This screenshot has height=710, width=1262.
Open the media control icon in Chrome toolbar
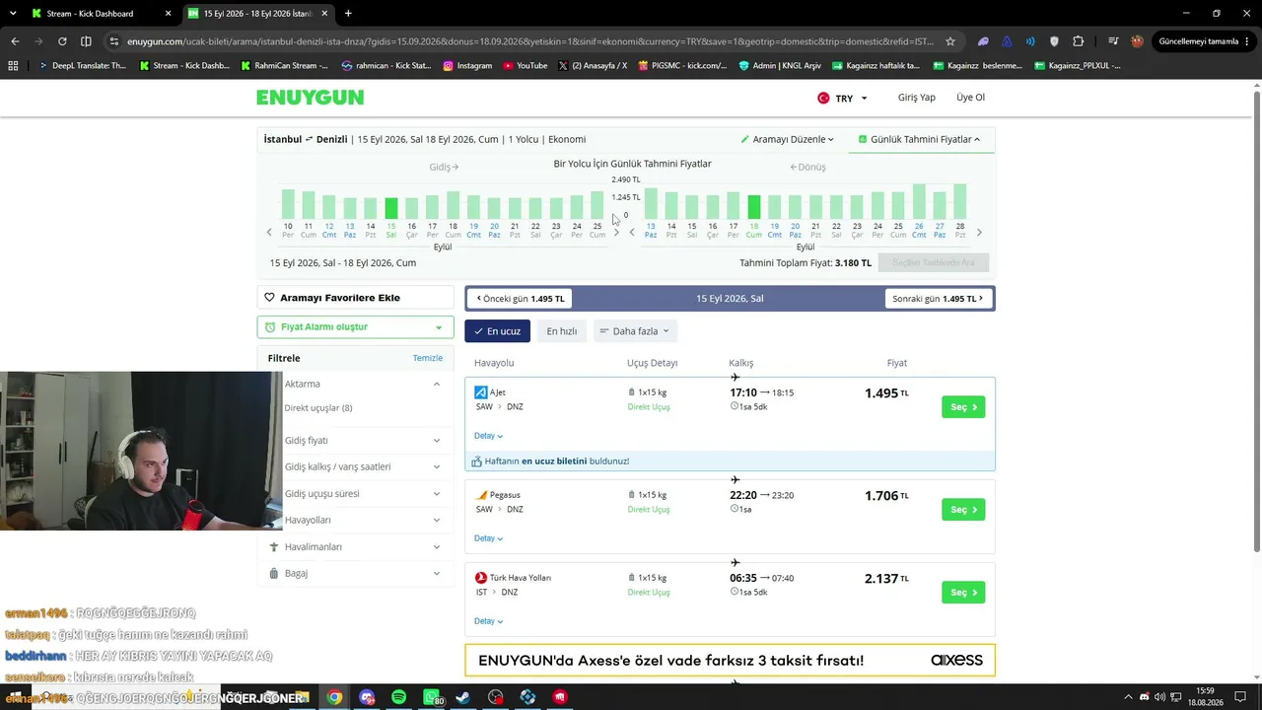coord(1113,41)
